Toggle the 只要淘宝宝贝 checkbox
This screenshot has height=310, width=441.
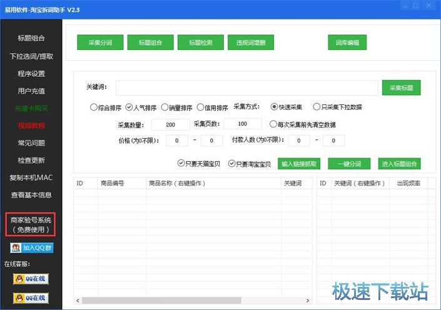coord(231,164)
